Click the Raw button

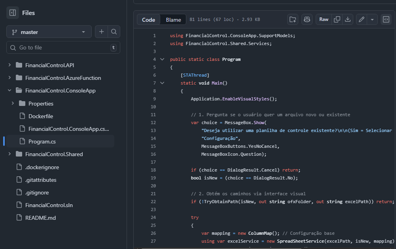[324, 19]
